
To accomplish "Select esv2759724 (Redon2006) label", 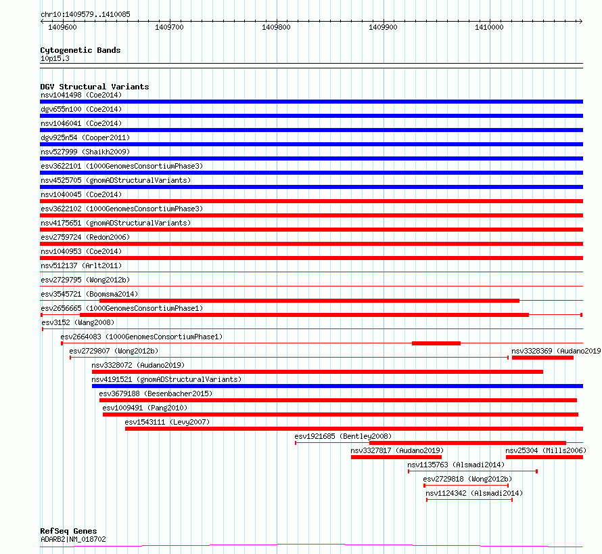I will [85, 237].
